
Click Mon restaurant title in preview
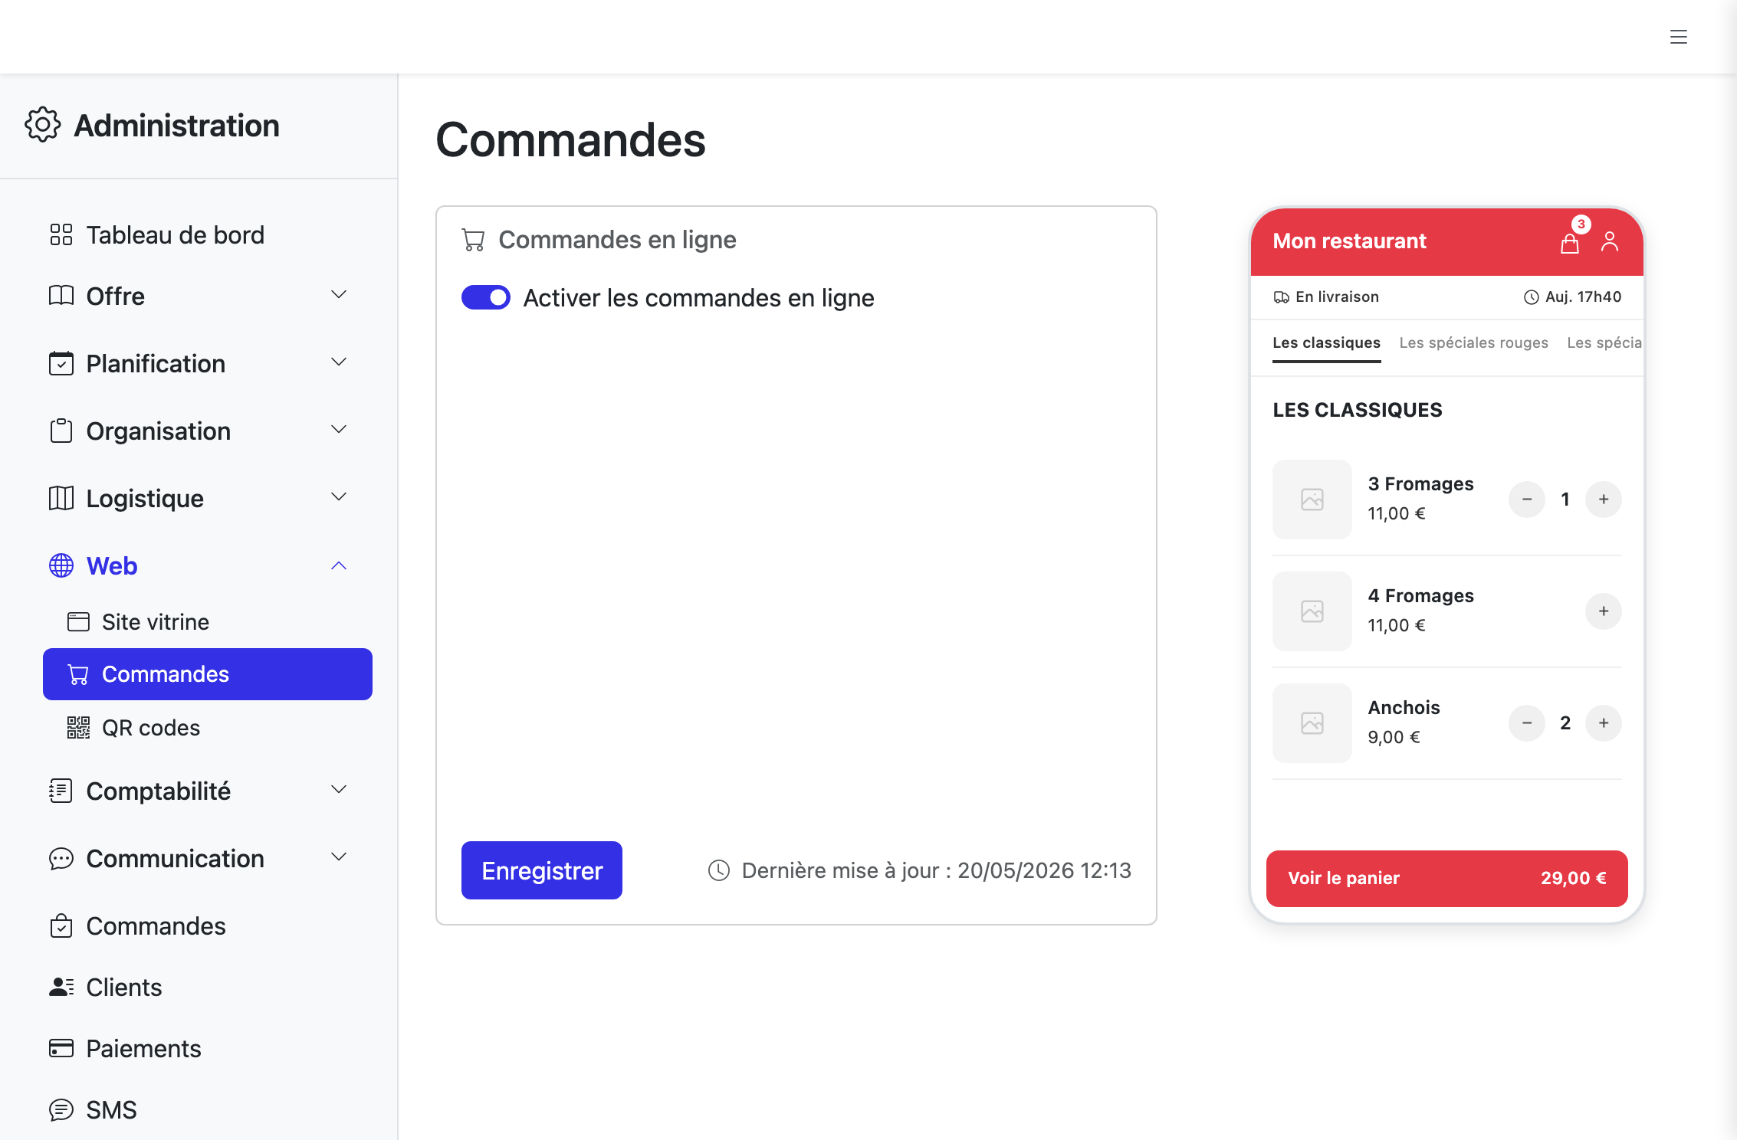[1349, 241]
